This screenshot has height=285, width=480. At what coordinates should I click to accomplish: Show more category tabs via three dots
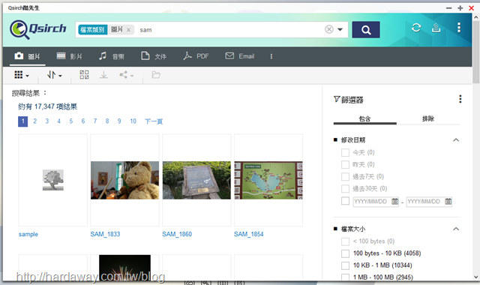pyautogui.click(x=271, y=56)
